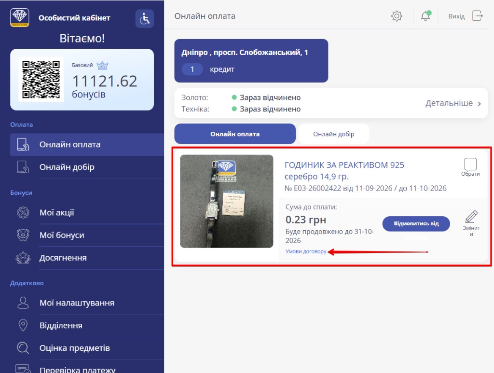494x373 pixels.
Task: Click the Золото: Зараз відчинено status
Action: tap(241, 97)
